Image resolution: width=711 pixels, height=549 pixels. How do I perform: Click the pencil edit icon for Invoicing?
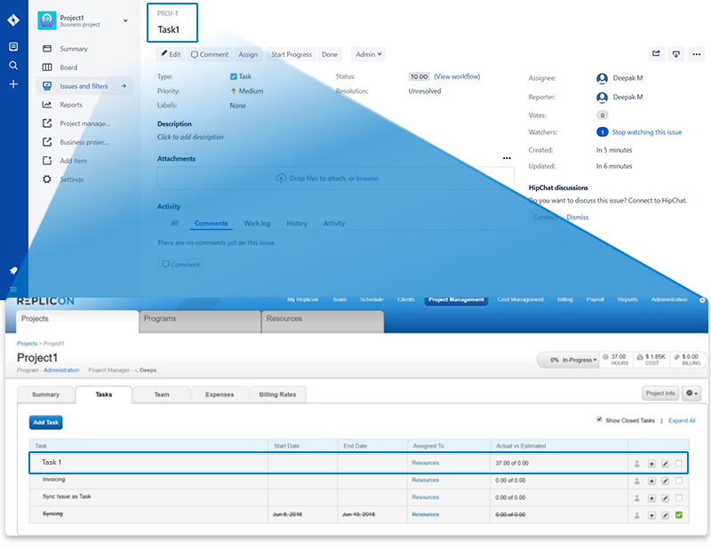[665, 481]
